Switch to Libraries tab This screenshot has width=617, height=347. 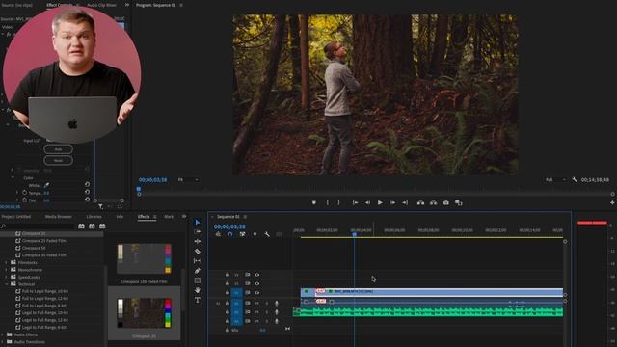(94, 217)
